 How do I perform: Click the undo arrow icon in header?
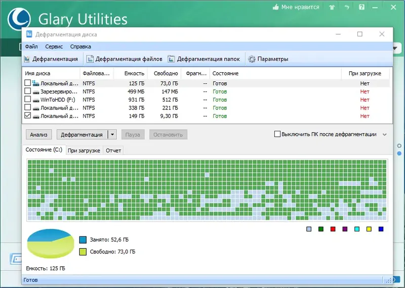(x=347, y=7)
